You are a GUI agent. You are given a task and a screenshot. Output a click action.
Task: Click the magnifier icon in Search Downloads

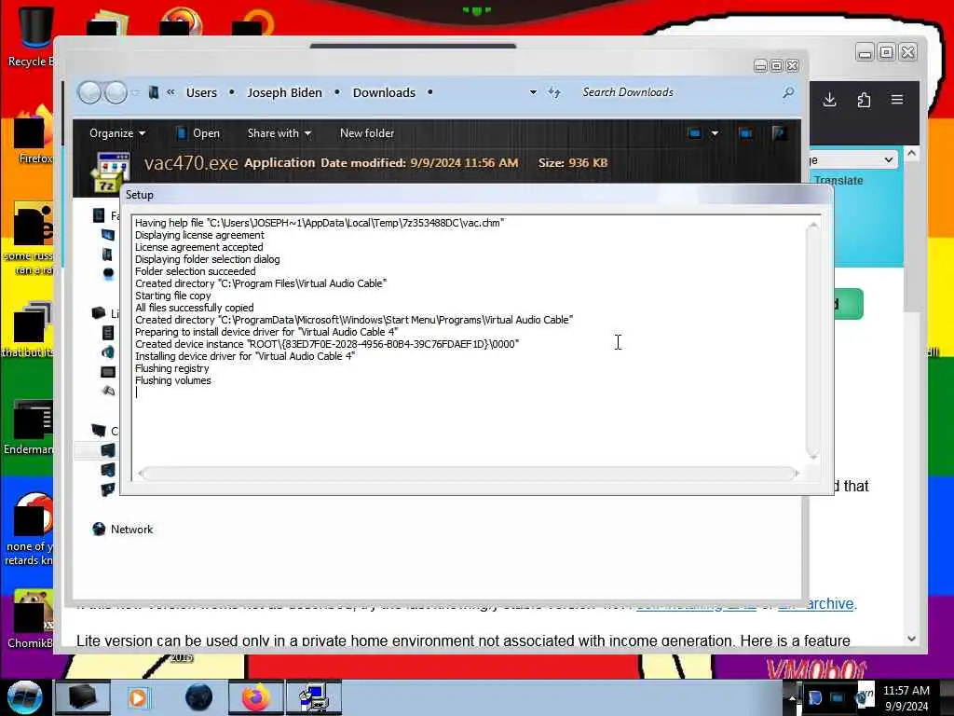[788, 92]
